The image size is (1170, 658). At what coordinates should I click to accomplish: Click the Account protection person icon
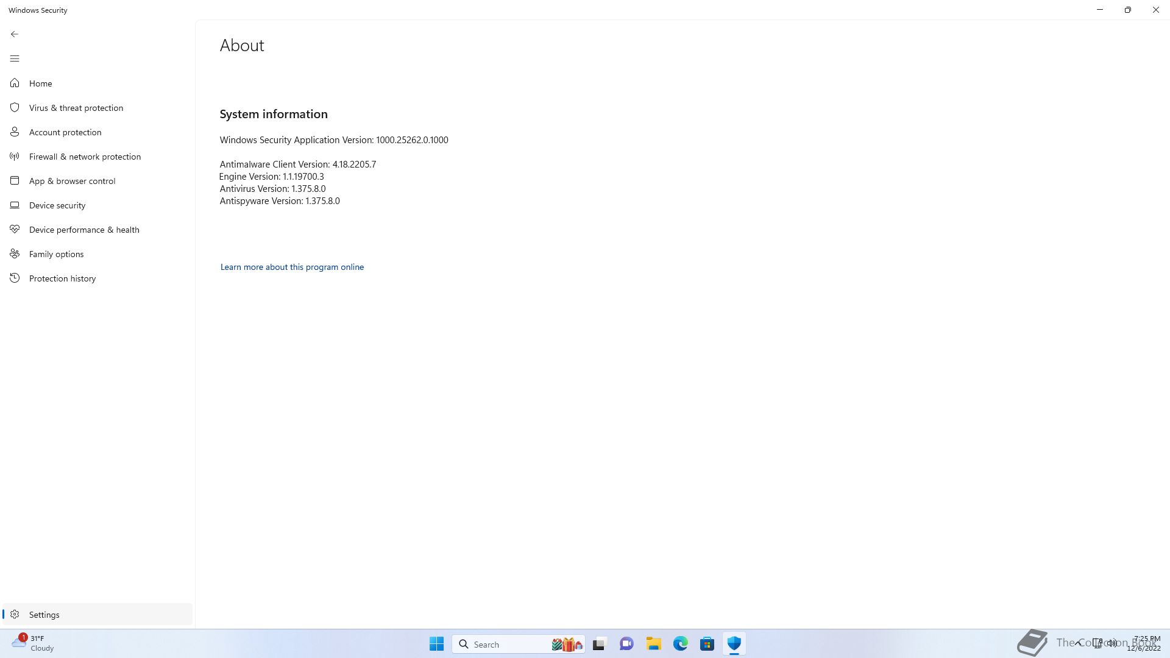(x=15, y=132)
